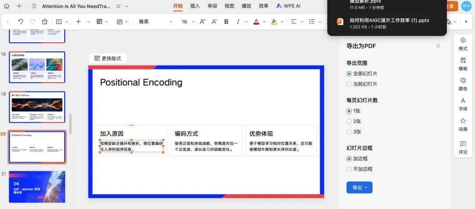475x209 pixels.
Task: Toggle bold formatting
Action: (x=226, y=22)
